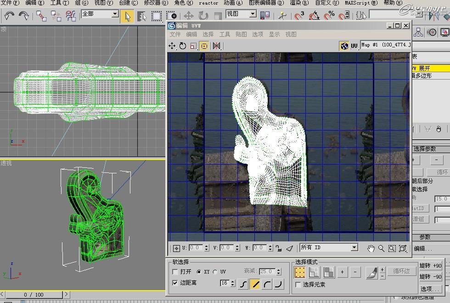Open the 视图 reference coordinate dropdown
Screen dimensions: 450x303
click(x=253, y=14)
